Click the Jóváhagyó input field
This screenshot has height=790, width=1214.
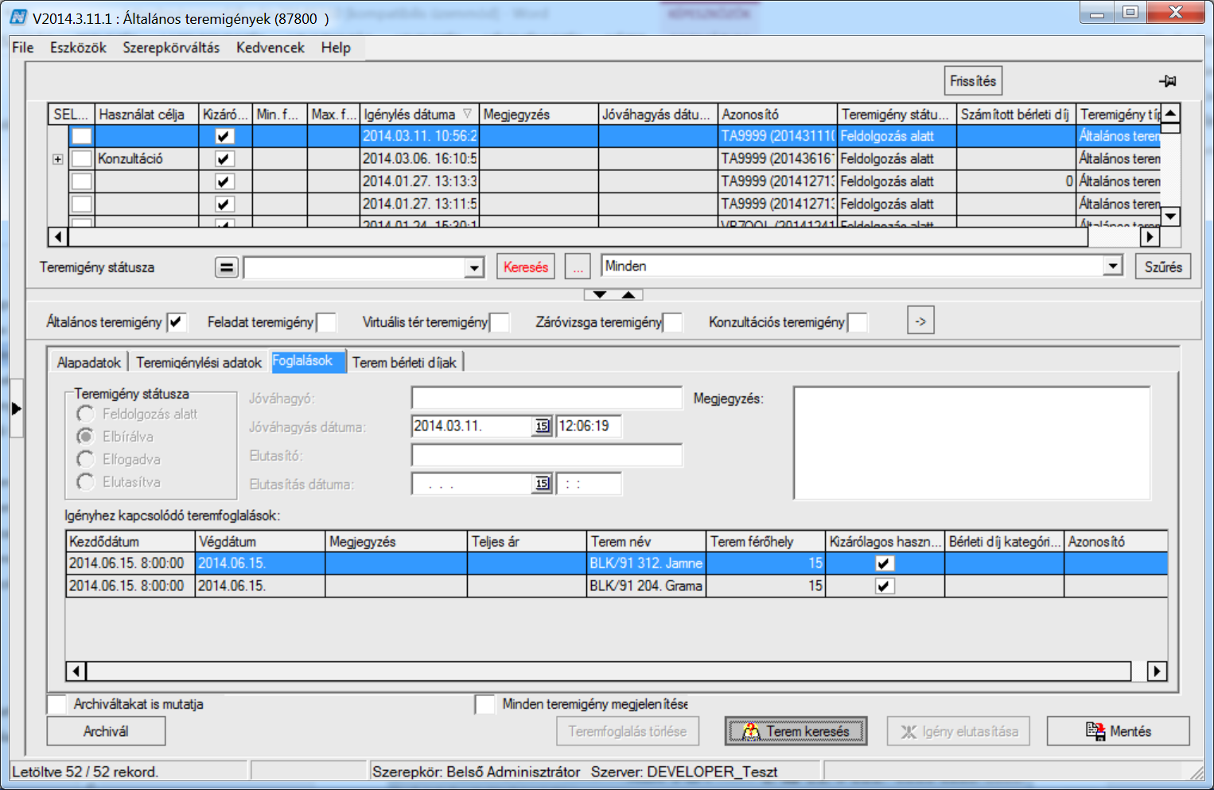pos(547,398)
